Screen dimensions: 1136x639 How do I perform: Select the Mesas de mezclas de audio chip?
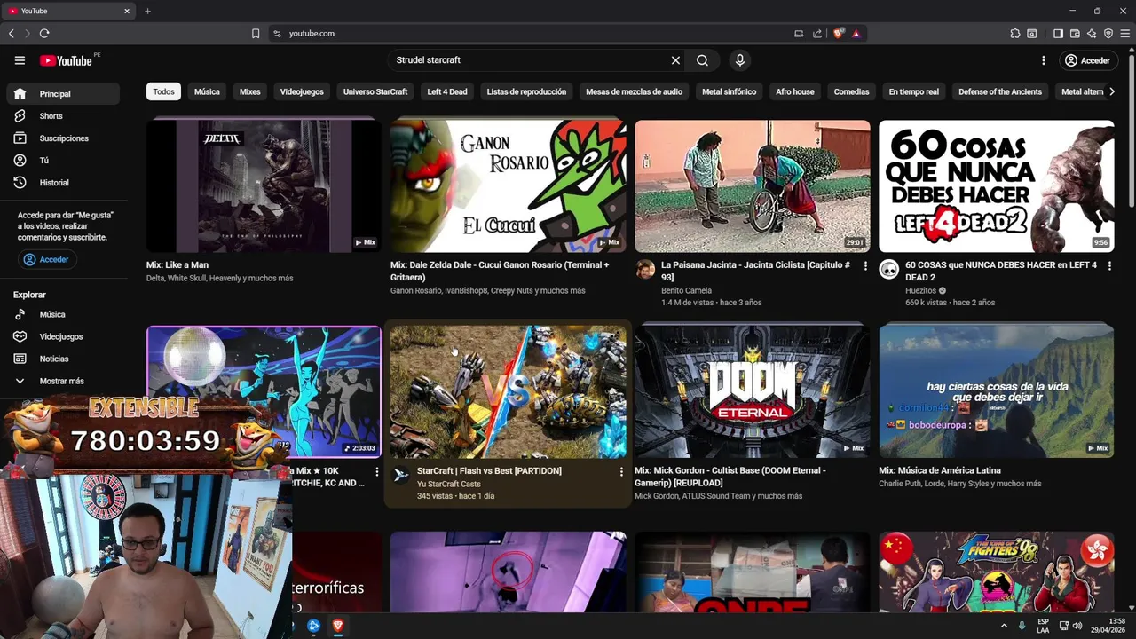[634, 91]
